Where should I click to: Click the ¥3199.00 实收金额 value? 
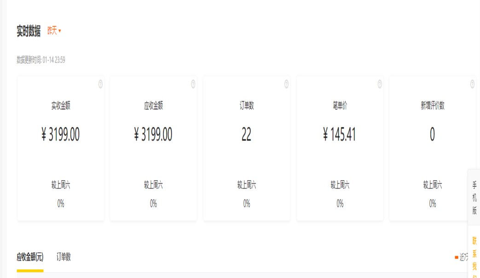pyautogui.click(x=60, y=135)
